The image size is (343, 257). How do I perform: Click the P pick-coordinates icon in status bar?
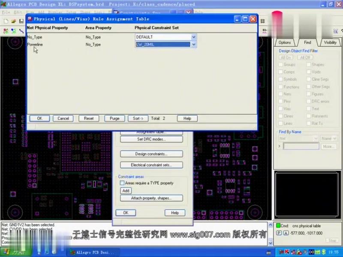(x=279, y=233)
